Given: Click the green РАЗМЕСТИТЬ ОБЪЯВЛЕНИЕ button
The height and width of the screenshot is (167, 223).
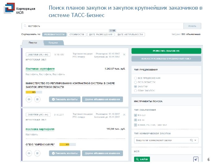Looking at the screenshot, I should (x=166, y=51).
